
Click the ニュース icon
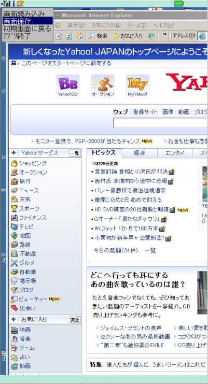pyautogui.click(x=15, y=191)
